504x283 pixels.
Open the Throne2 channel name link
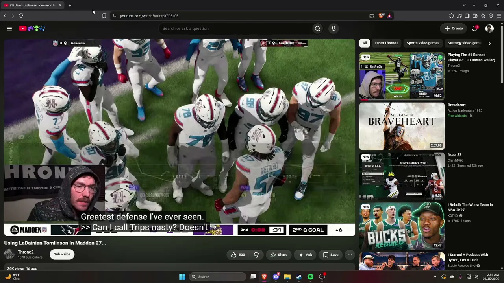(26, 252)
